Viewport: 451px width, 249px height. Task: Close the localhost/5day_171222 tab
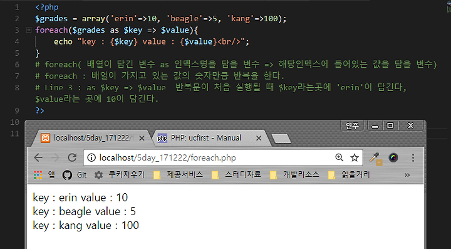(142, 139)
